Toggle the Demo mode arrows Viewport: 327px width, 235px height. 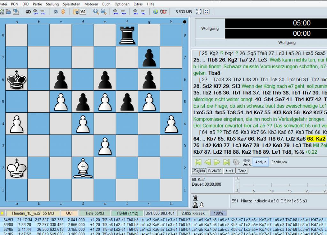coord(247,162)
